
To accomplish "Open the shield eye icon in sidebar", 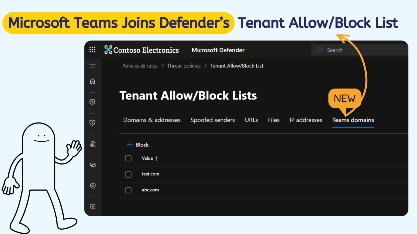I will coord(93,186).
